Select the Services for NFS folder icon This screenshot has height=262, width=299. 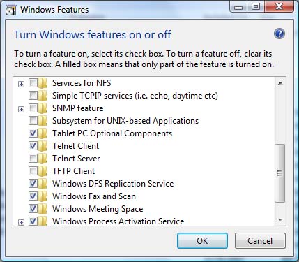[x=43, y=83]
